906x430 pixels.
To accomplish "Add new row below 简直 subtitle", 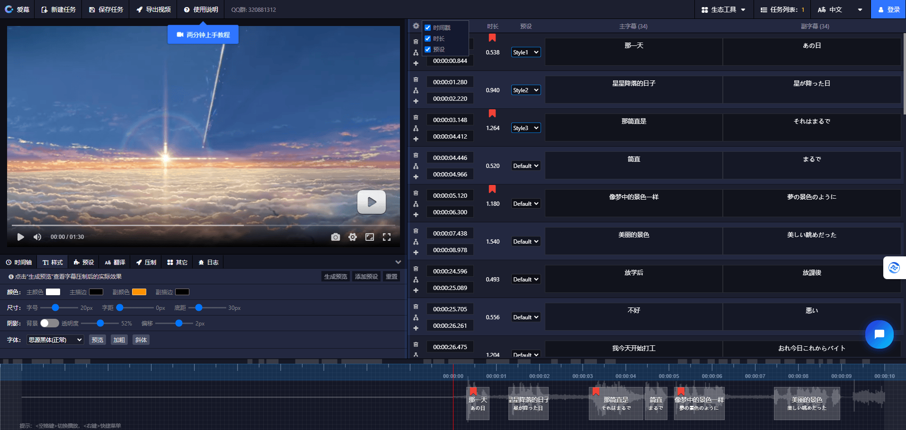I will coord(416,177).
